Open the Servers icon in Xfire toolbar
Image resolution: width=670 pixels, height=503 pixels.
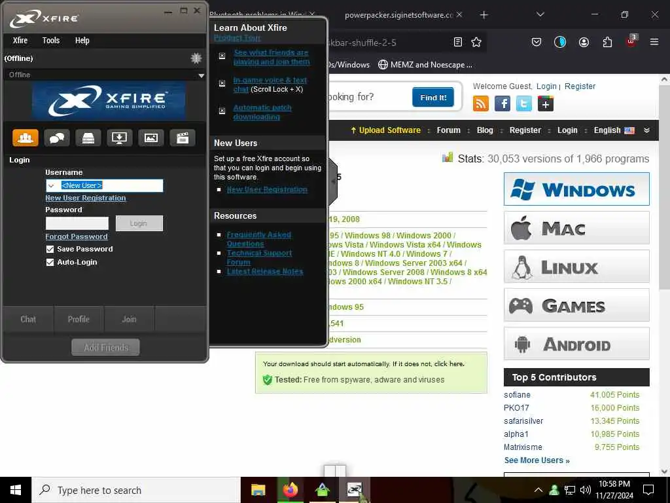pos(88,138)
